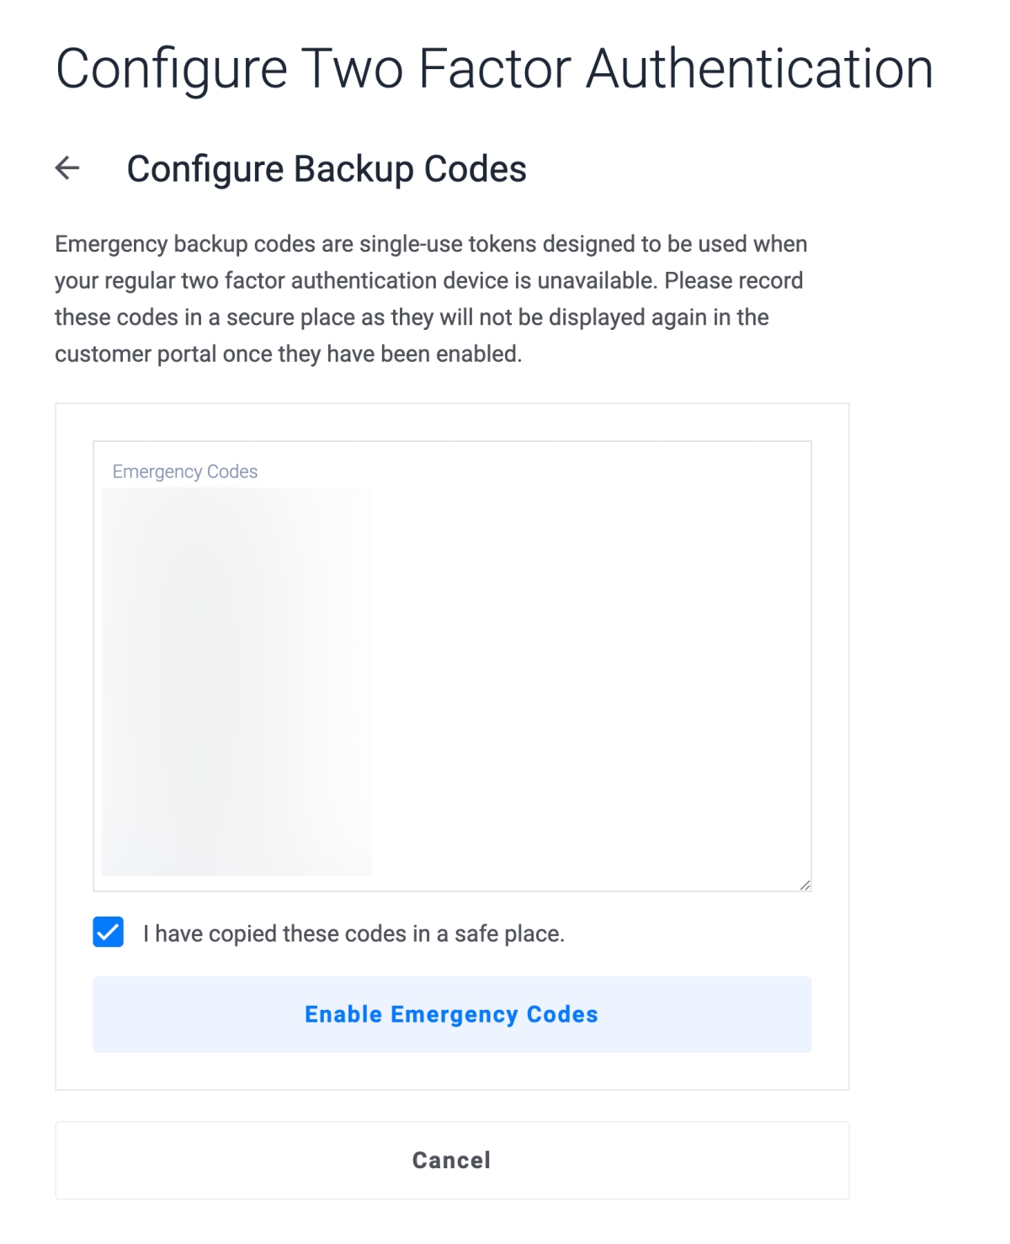Click the "I have copied these codes" label

pyautogui.click(x=353, y=933)
